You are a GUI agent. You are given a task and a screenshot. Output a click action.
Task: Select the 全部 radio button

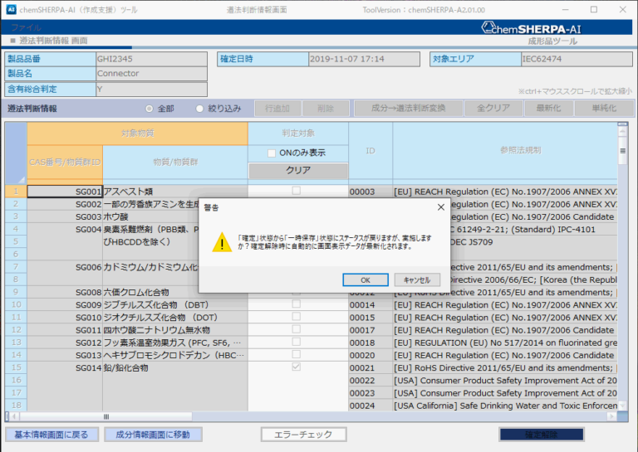[150, 109]
